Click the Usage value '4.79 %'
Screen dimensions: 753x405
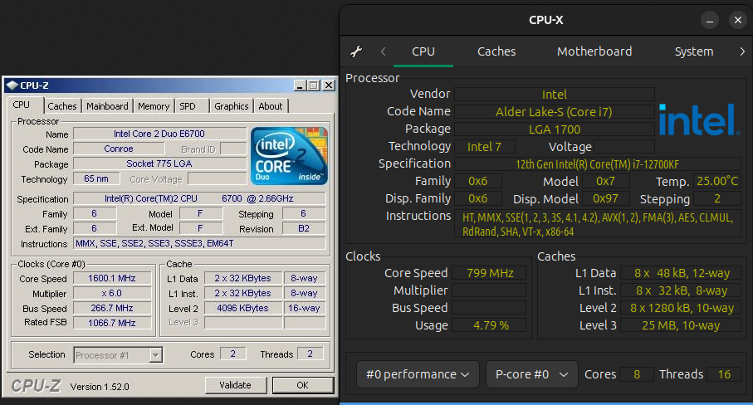tap(490, 325)
